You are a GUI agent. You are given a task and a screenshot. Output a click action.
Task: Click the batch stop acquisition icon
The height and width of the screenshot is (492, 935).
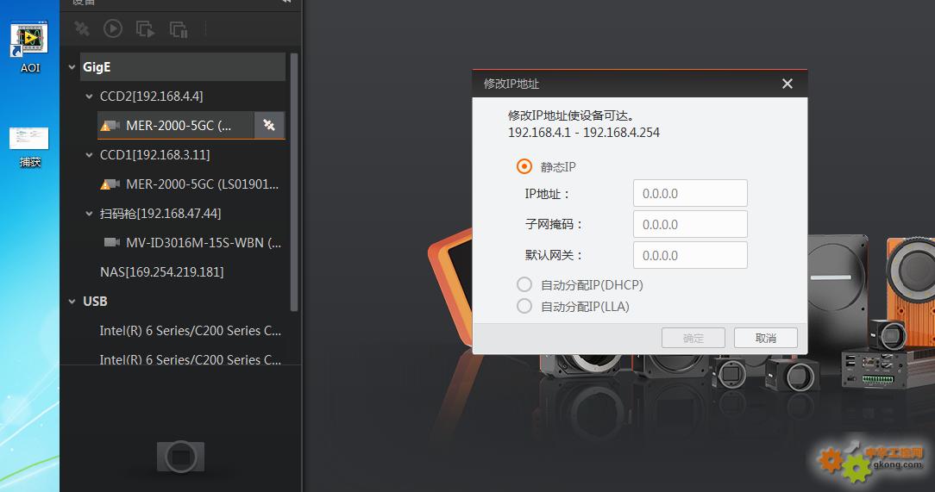[179, 28]
